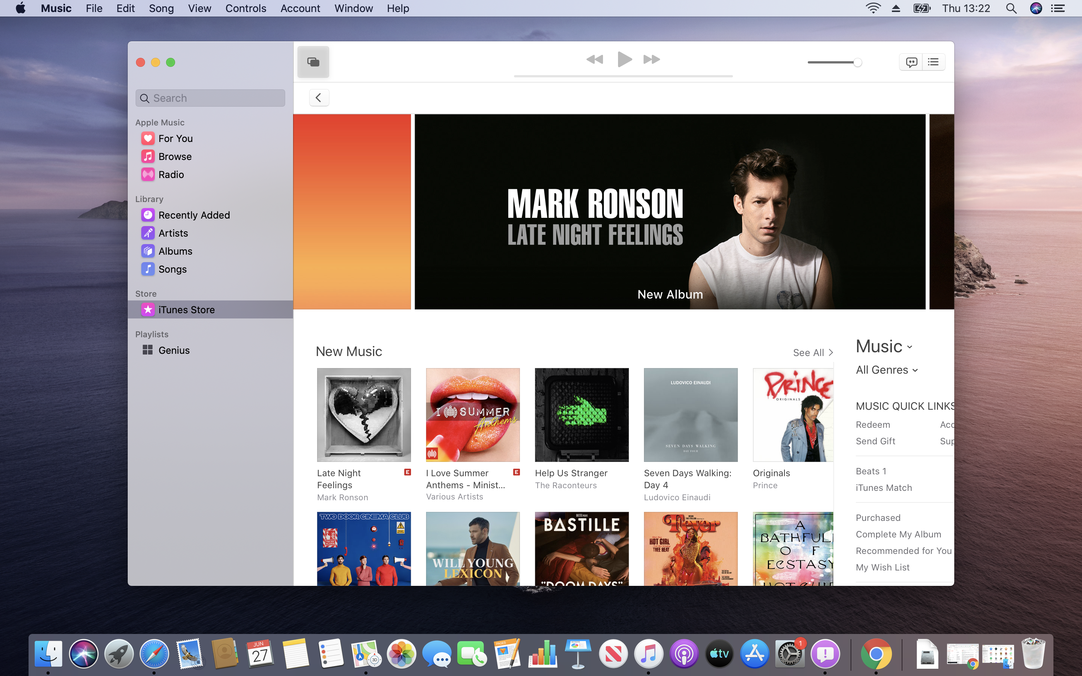Open Safari from the Dock
This screenshot has height=676, width=1082.
154,654
